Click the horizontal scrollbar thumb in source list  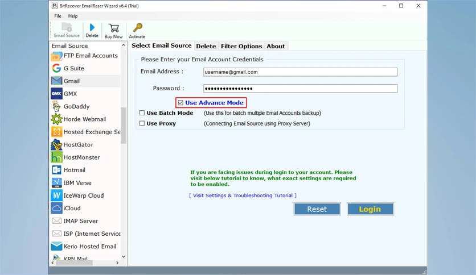point(74,263)
